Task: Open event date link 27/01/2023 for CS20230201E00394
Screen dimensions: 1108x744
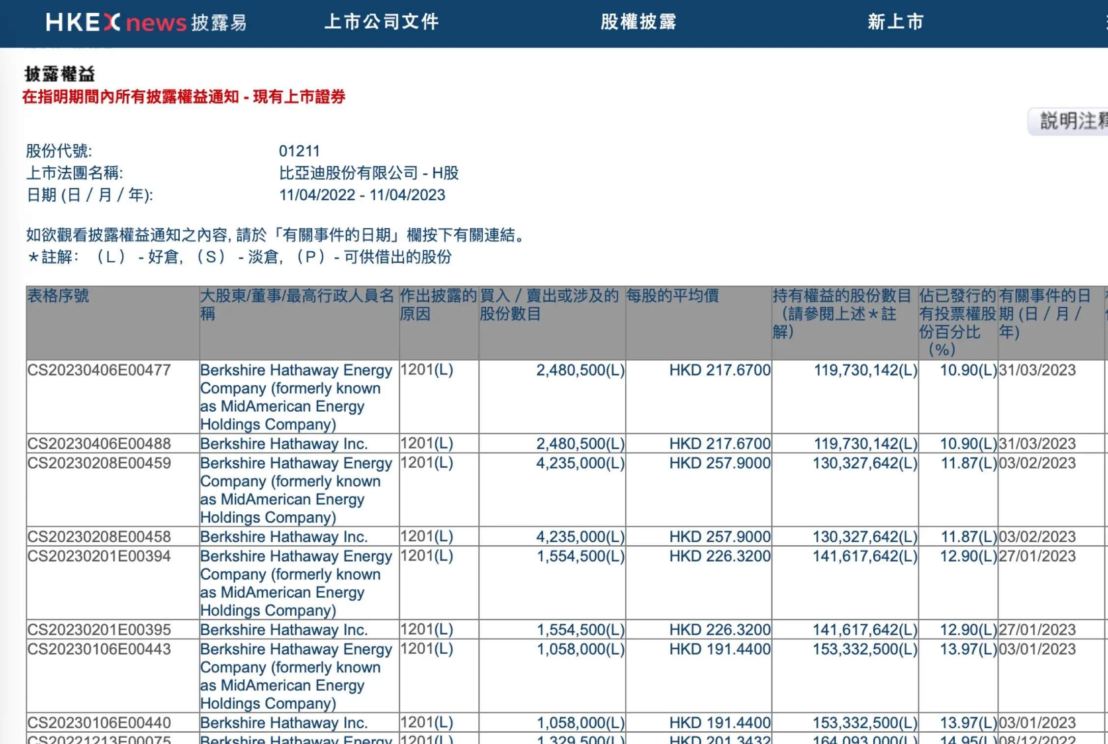Action: click(1037, 556)
